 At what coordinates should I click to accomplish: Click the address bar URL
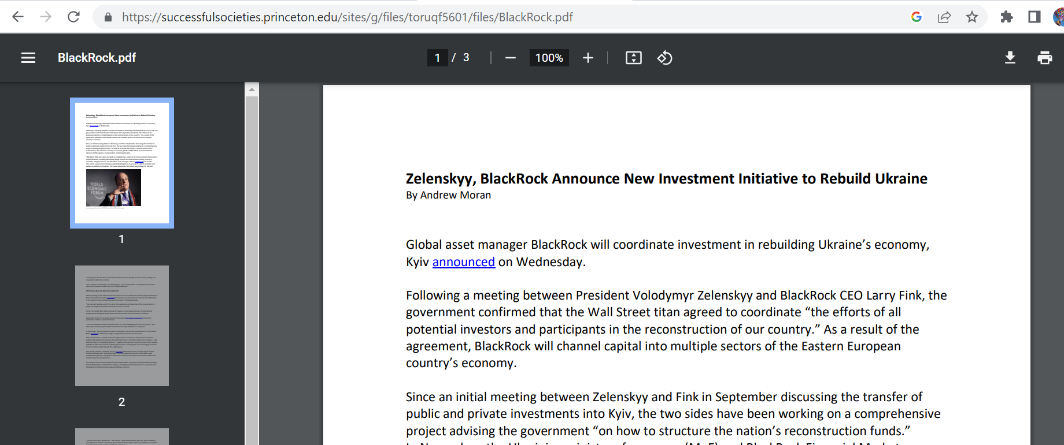[347, 17]
